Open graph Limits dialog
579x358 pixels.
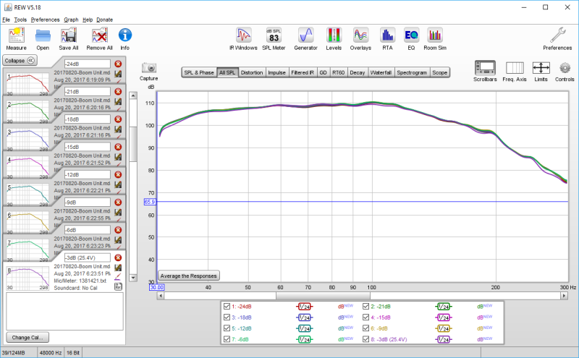coord(541,71)
